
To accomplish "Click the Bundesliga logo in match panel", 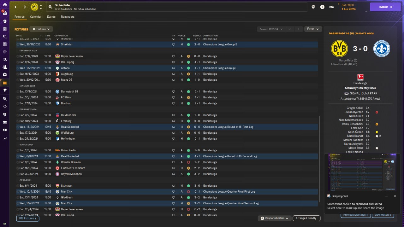I will point(360,77).
